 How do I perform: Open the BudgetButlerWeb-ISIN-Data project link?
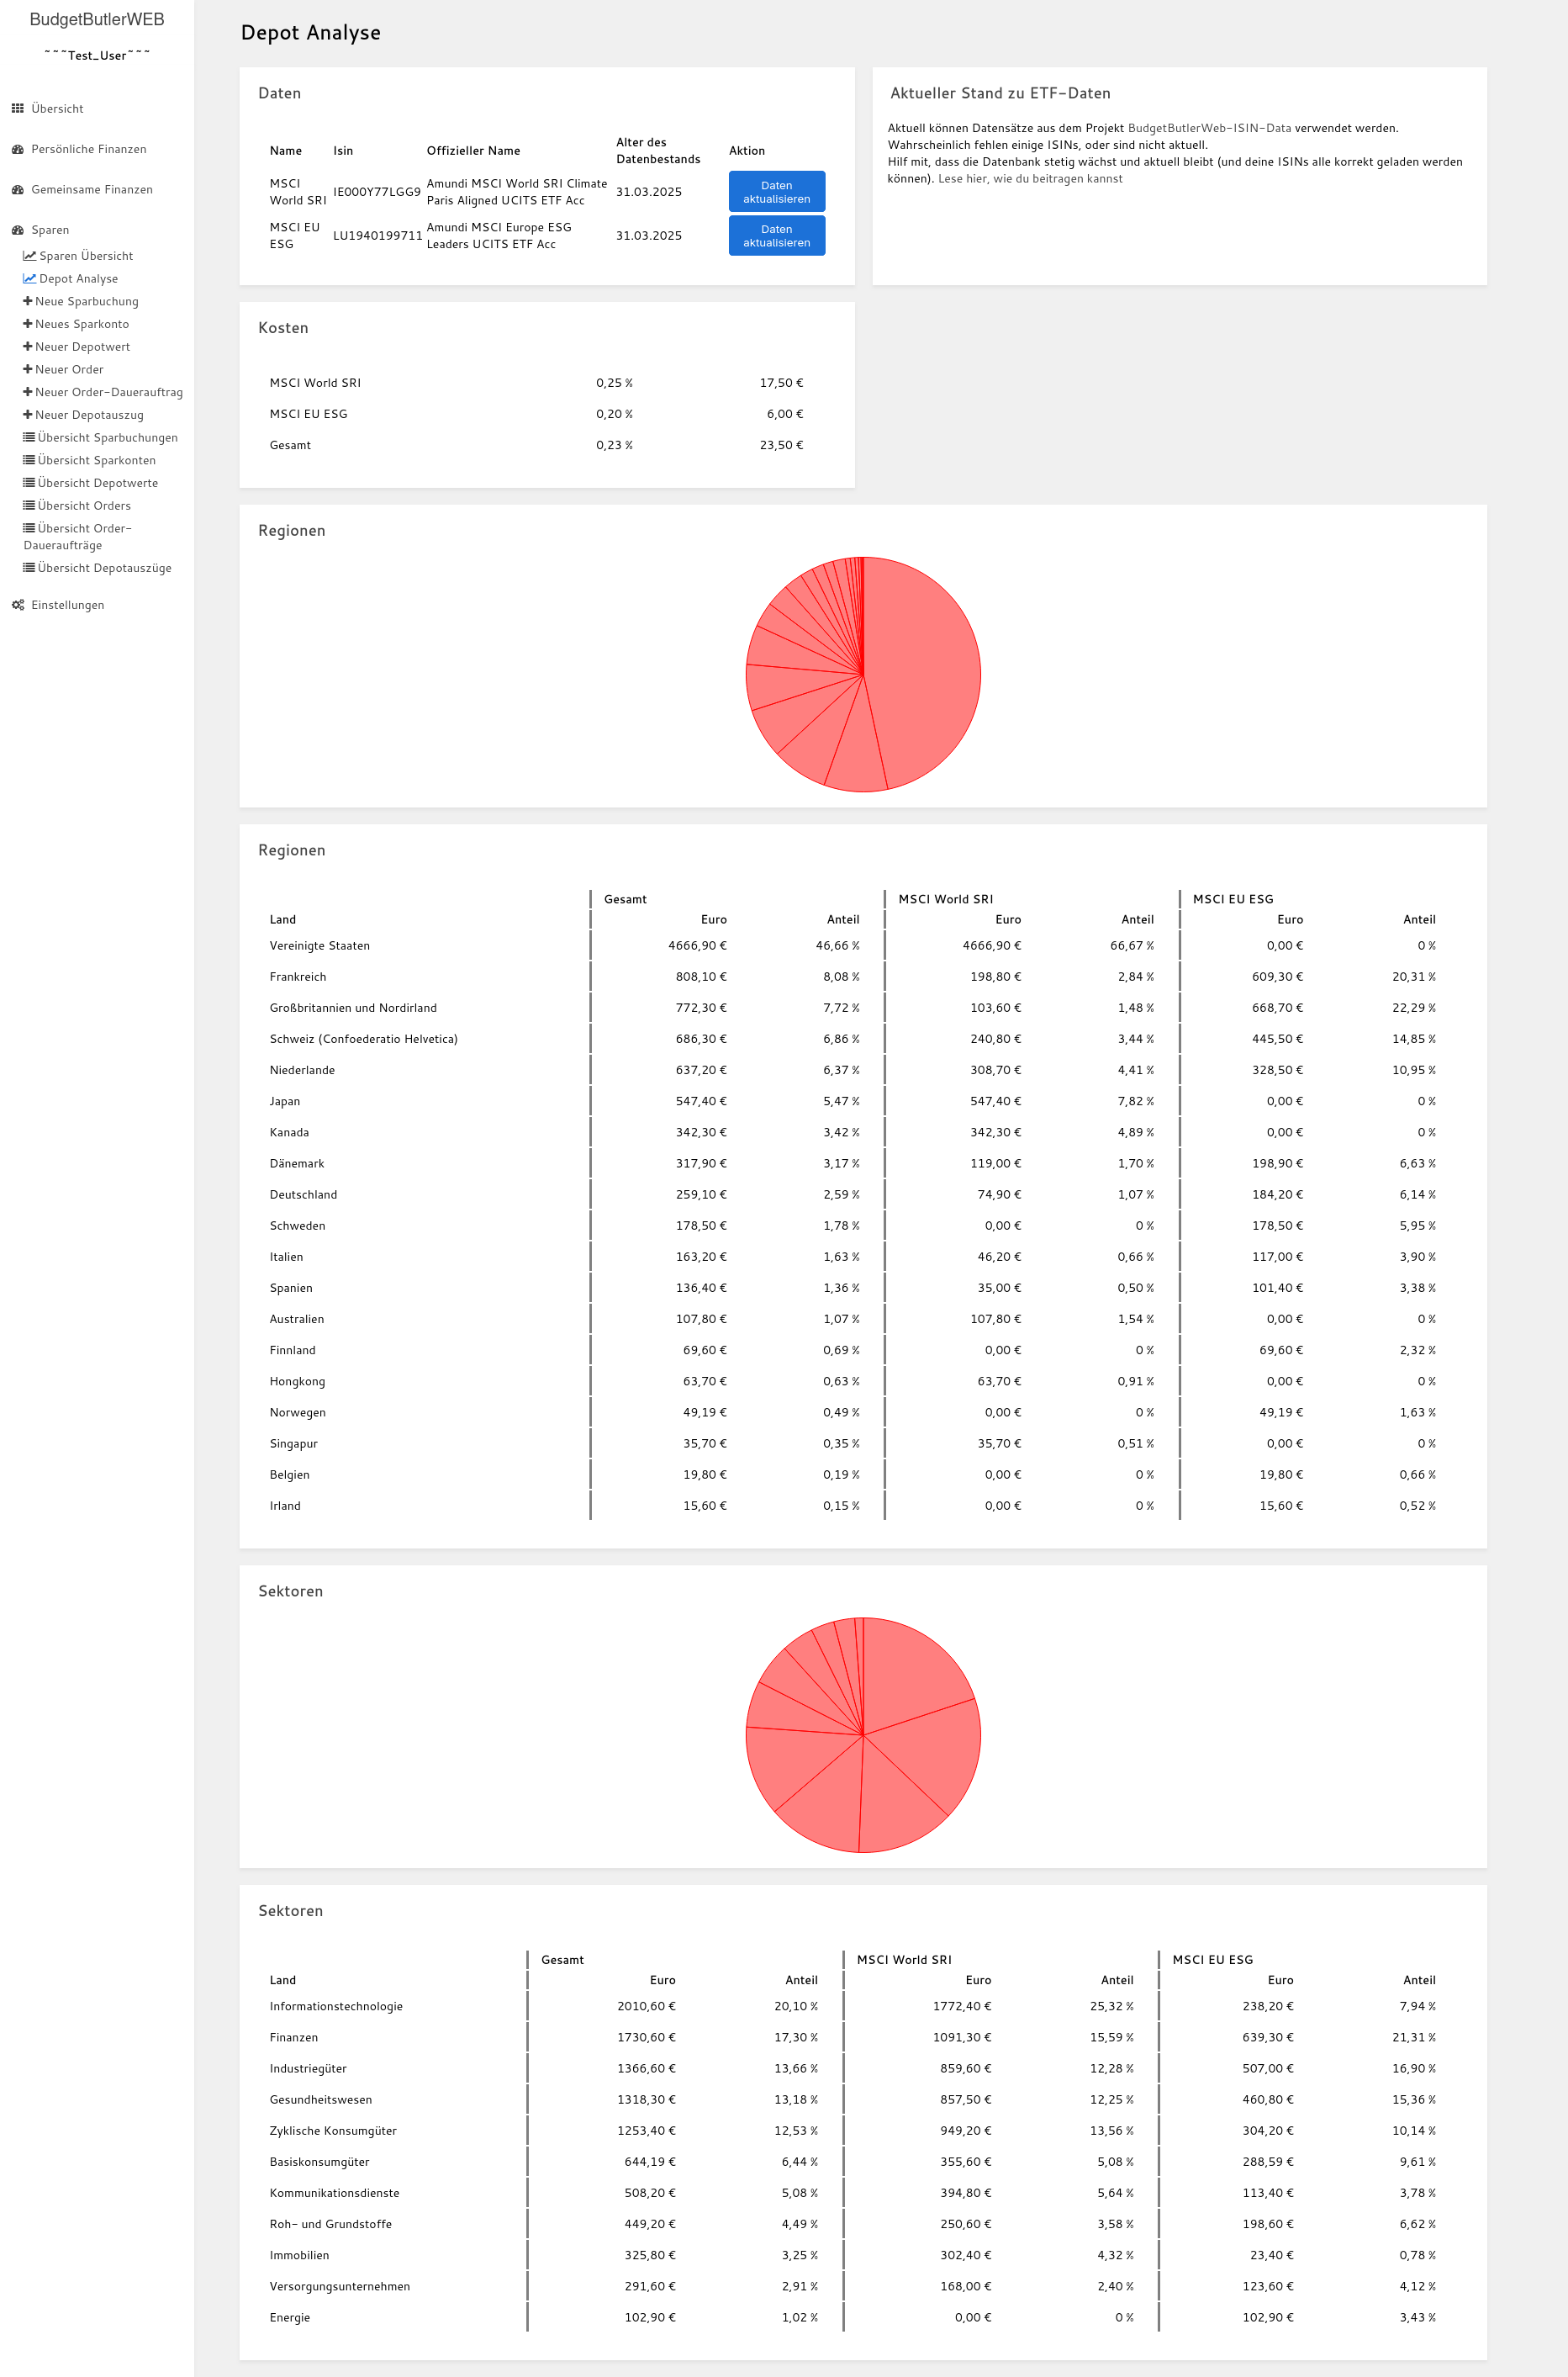click(1209, 128)
